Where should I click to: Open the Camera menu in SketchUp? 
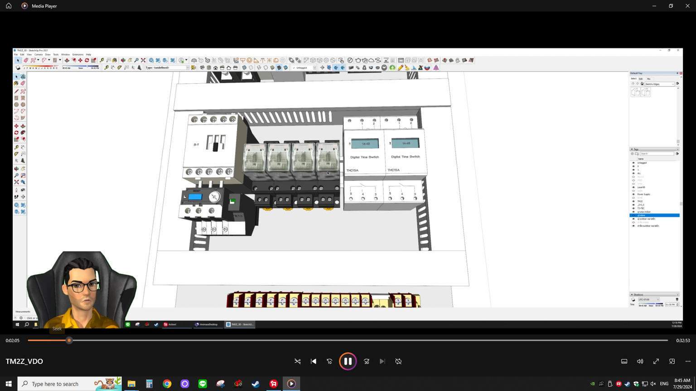pos(39,54)
